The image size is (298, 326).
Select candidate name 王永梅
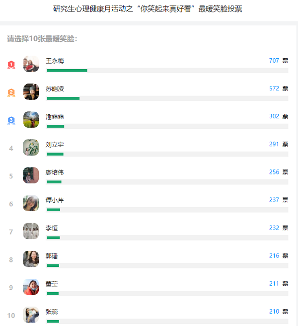(x=55, y=61)
